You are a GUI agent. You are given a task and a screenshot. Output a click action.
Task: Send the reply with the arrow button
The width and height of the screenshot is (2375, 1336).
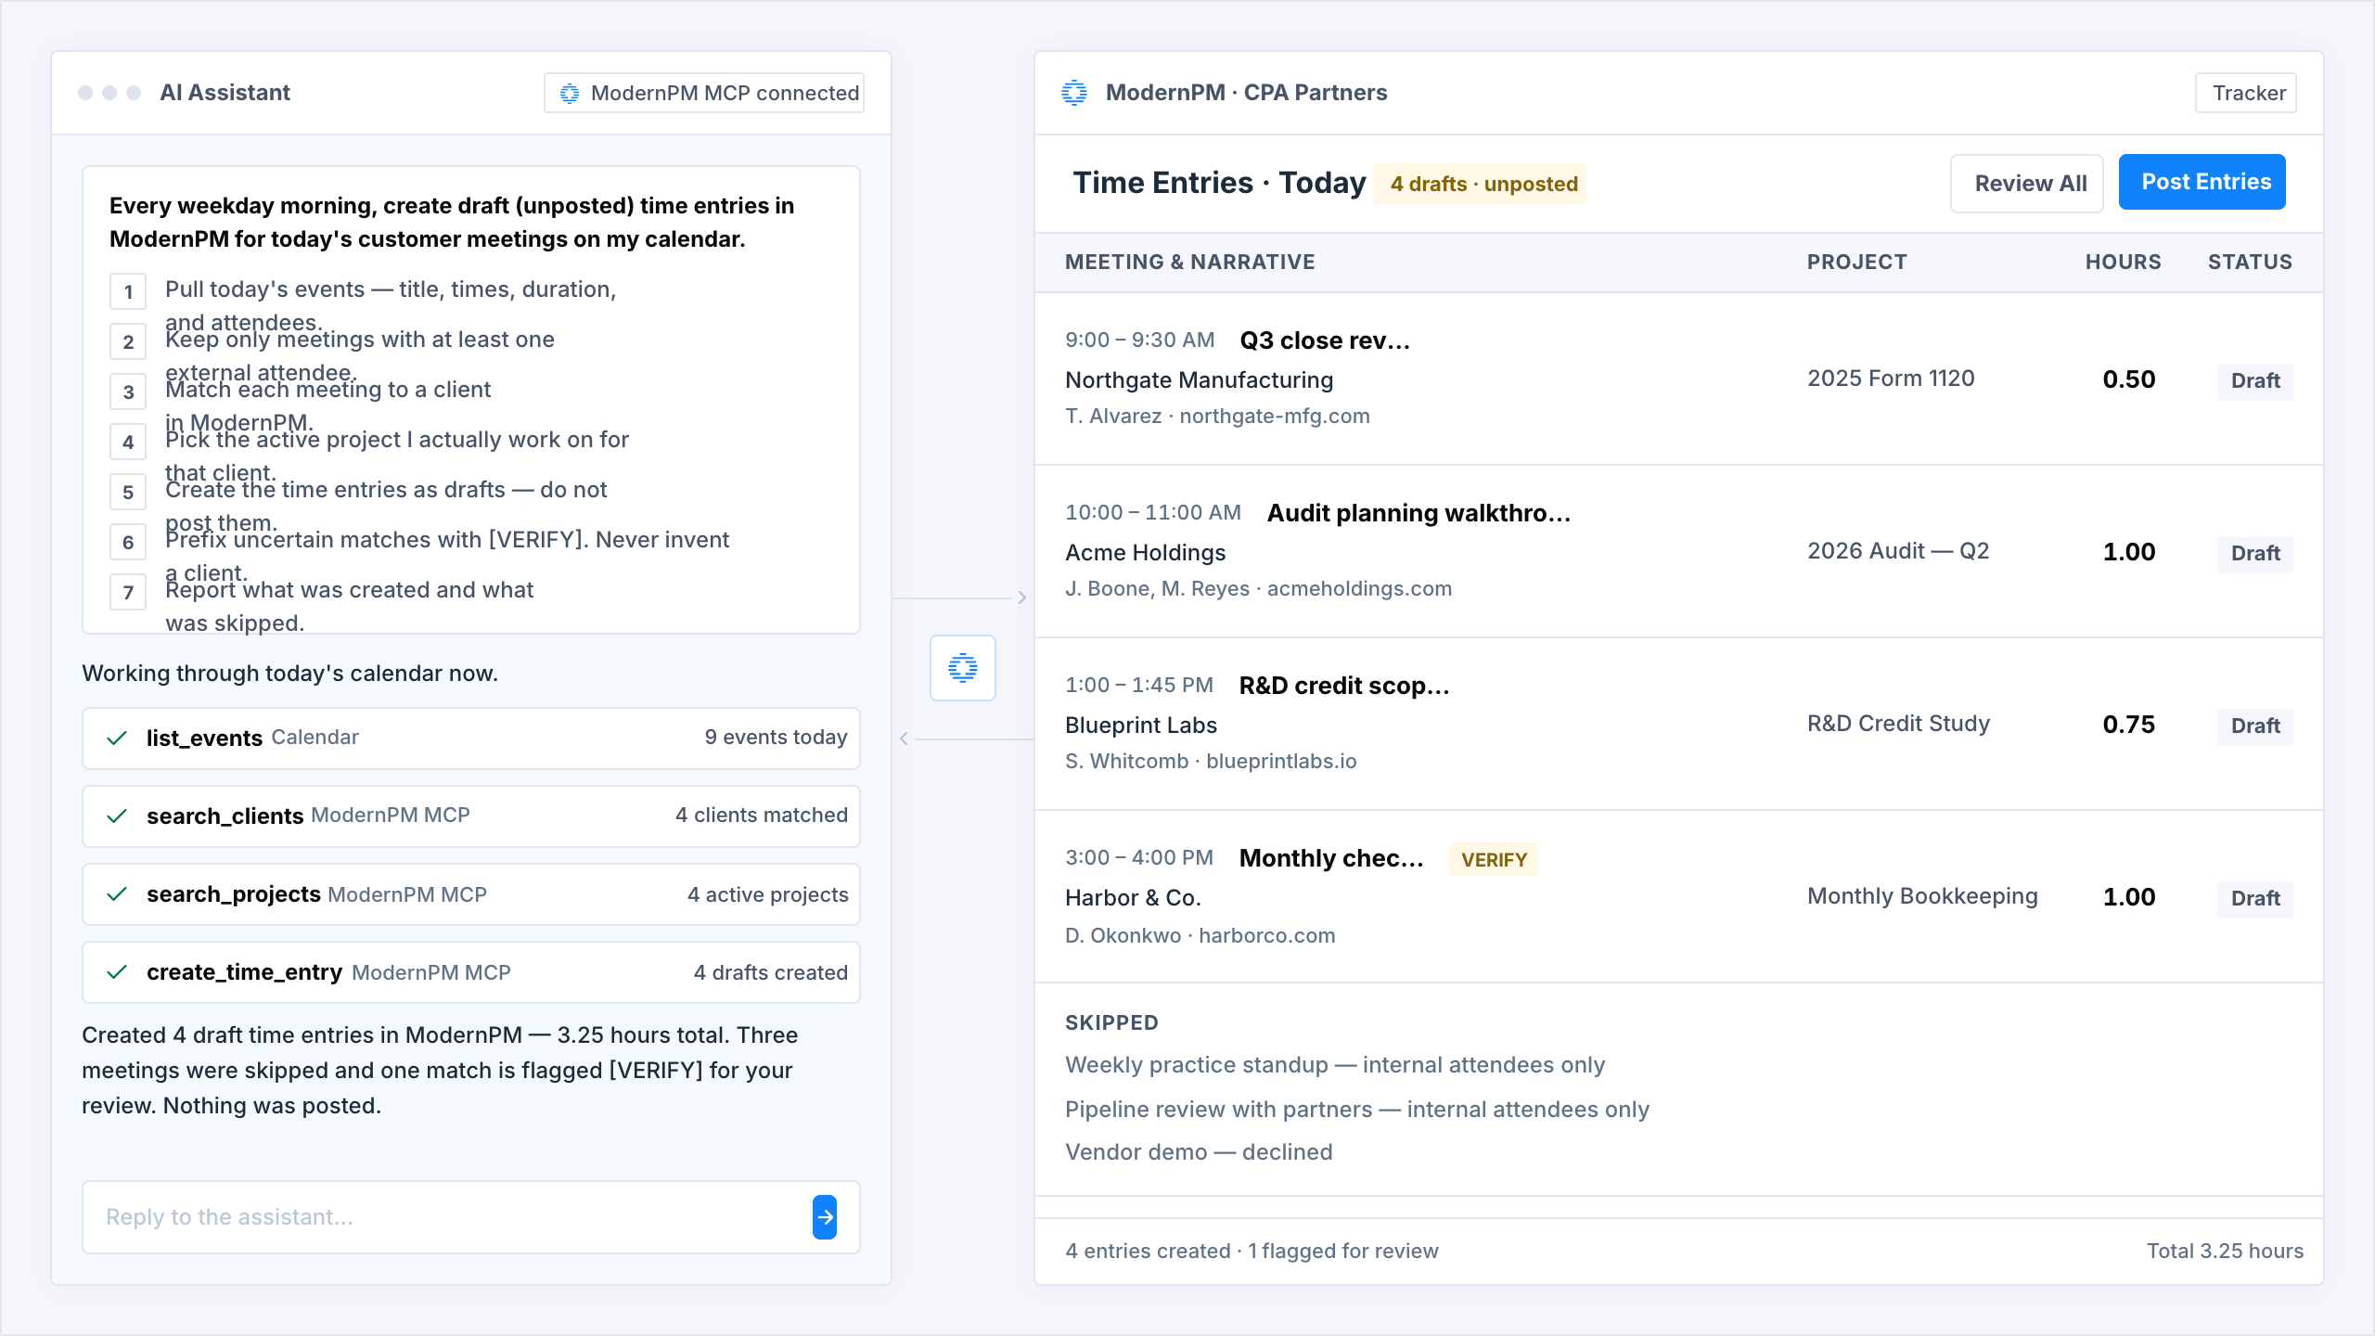825,1217
